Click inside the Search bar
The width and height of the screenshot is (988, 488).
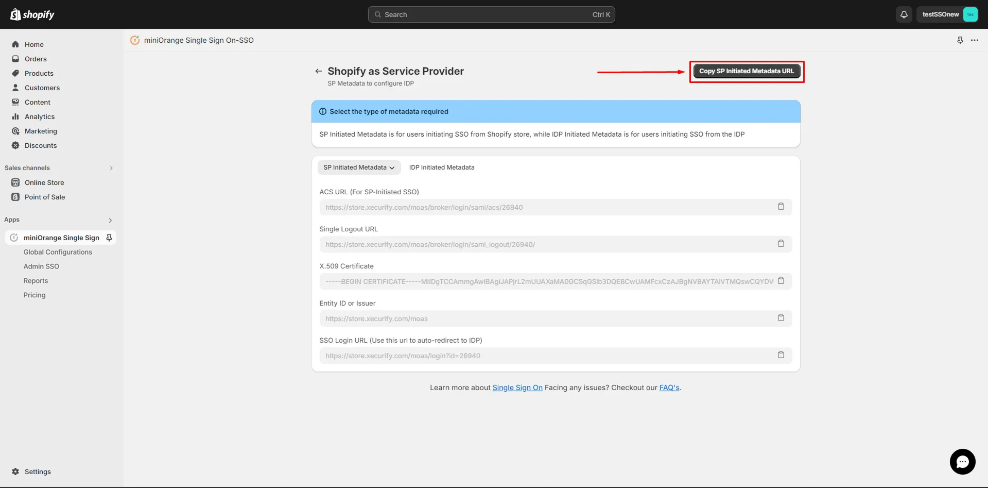pos(491,14)
